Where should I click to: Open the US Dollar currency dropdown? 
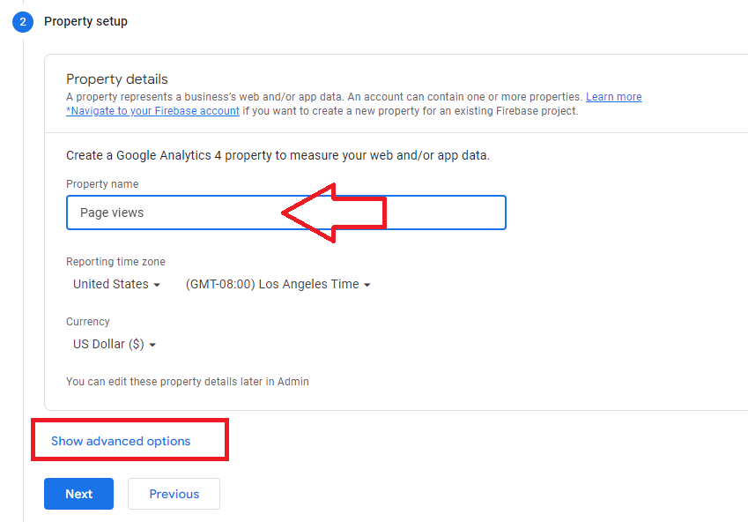115,345
